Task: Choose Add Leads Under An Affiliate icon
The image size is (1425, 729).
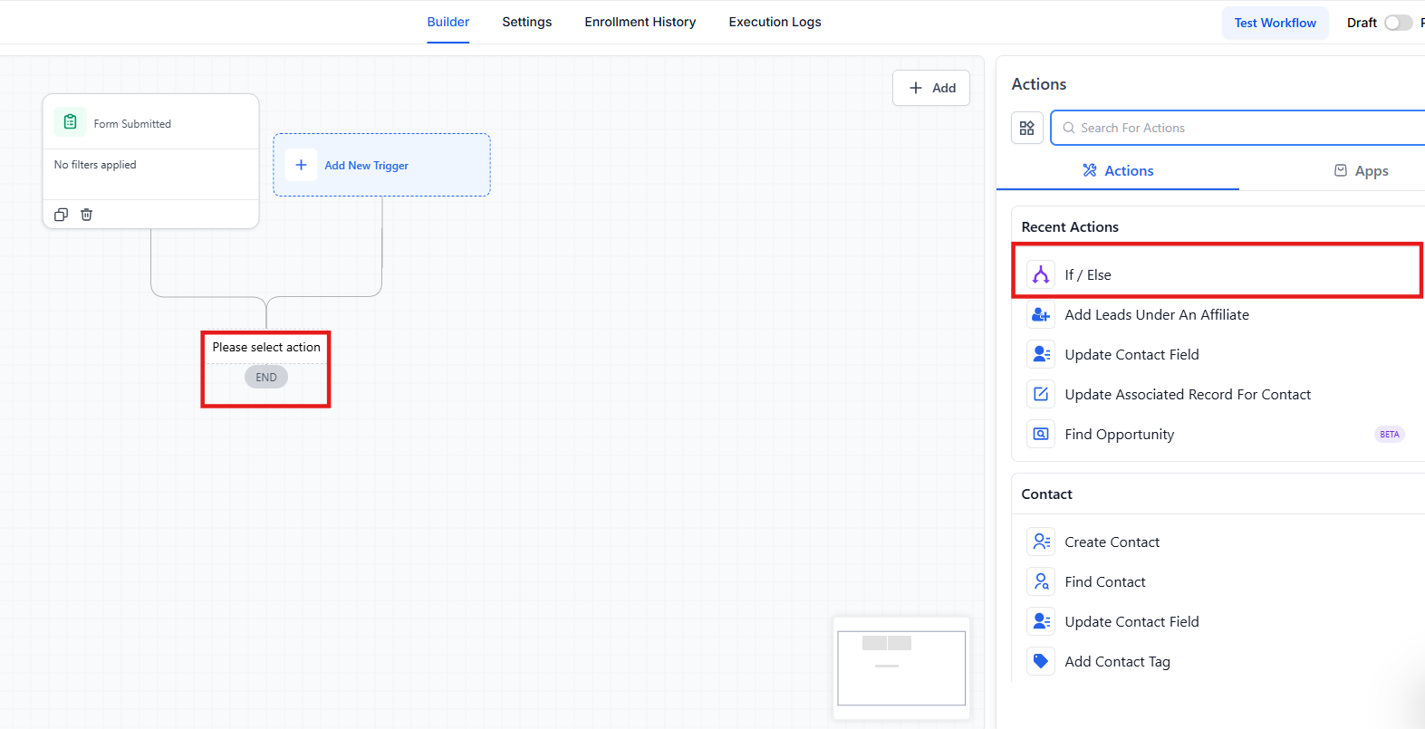Action: 1041,315
